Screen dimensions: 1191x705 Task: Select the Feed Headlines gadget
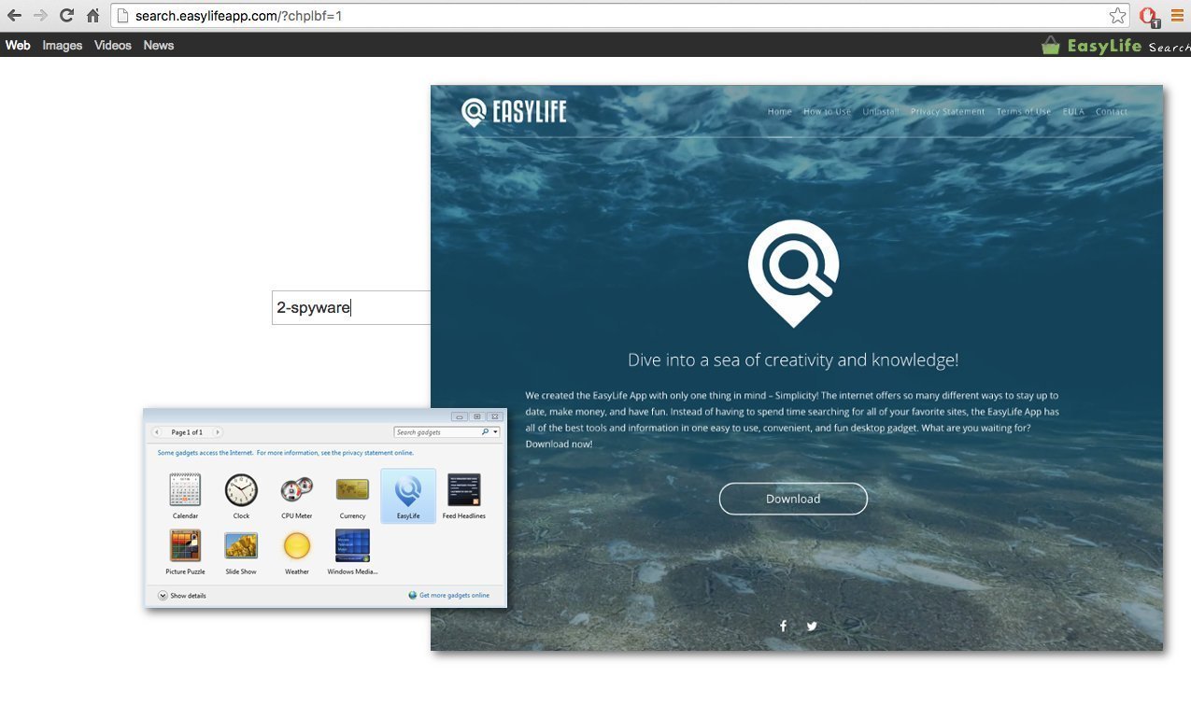tap(464, 496)
